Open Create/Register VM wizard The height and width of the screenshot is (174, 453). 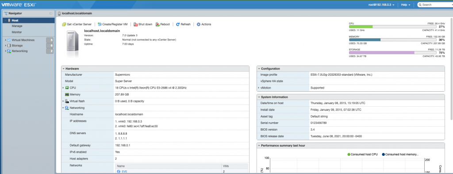[113, 24]
